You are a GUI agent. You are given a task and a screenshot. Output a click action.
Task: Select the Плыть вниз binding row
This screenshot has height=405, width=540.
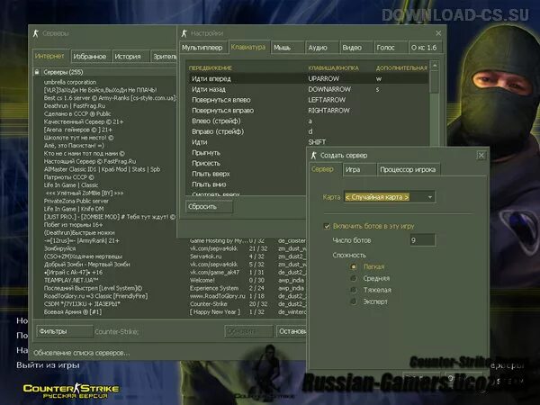(247, 184)
